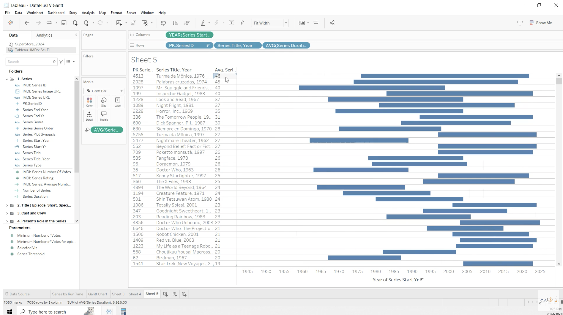563x315 pixels.
Task: Click the Presentation Mode icon
Action: [x=316, y=23]
